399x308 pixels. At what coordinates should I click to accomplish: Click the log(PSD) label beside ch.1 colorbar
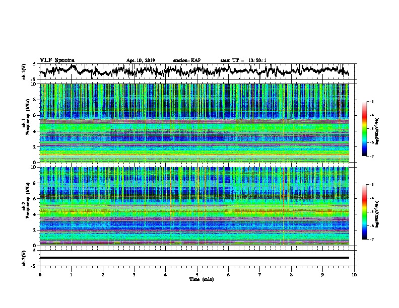(377, 131)
